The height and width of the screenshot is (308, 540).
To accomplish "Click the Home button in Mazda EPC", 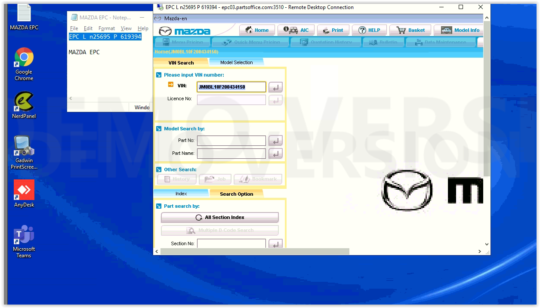I will coord(256,30).
